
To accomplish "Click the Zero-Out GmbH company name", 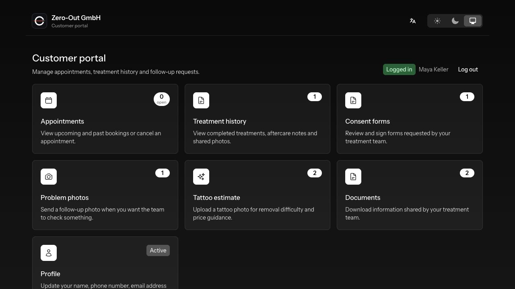I will 76,18.
